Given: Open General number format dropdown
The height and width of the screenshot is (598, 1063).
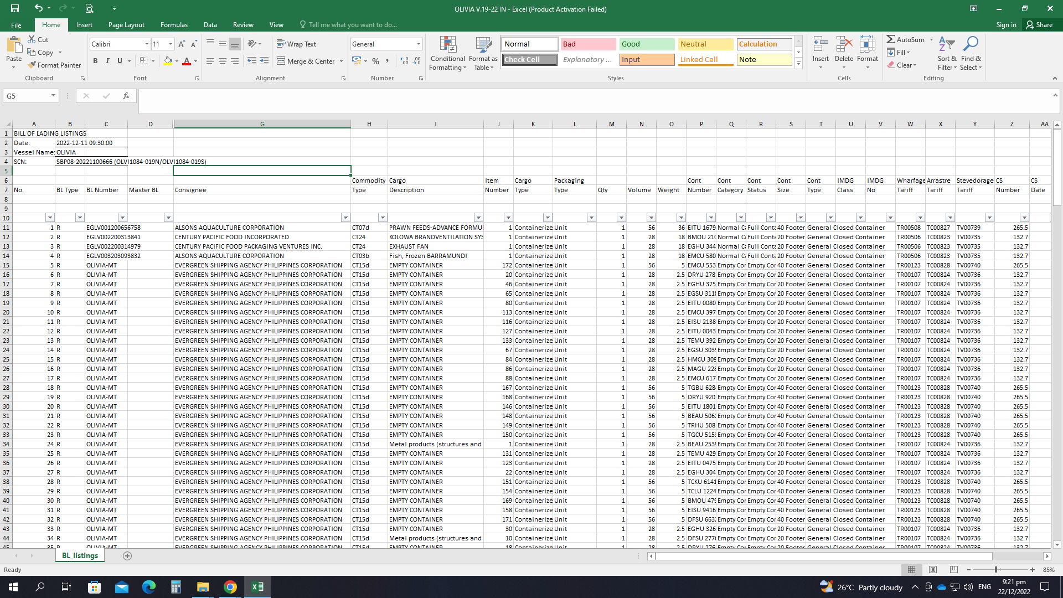Looking at the screenshot, I should click(x=419, y=44).
